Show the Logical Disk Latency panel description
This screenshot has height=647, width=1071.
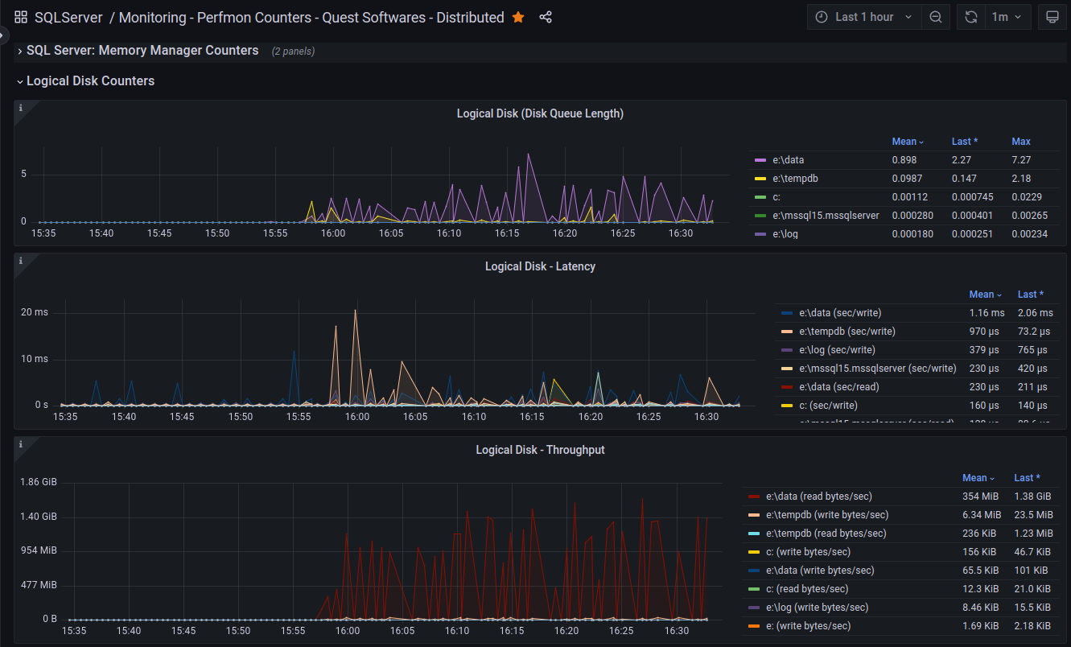point(20,260)
